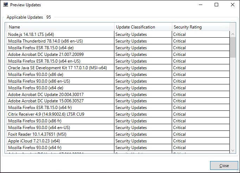Minimize the Preview Updates window

[200, 5]
